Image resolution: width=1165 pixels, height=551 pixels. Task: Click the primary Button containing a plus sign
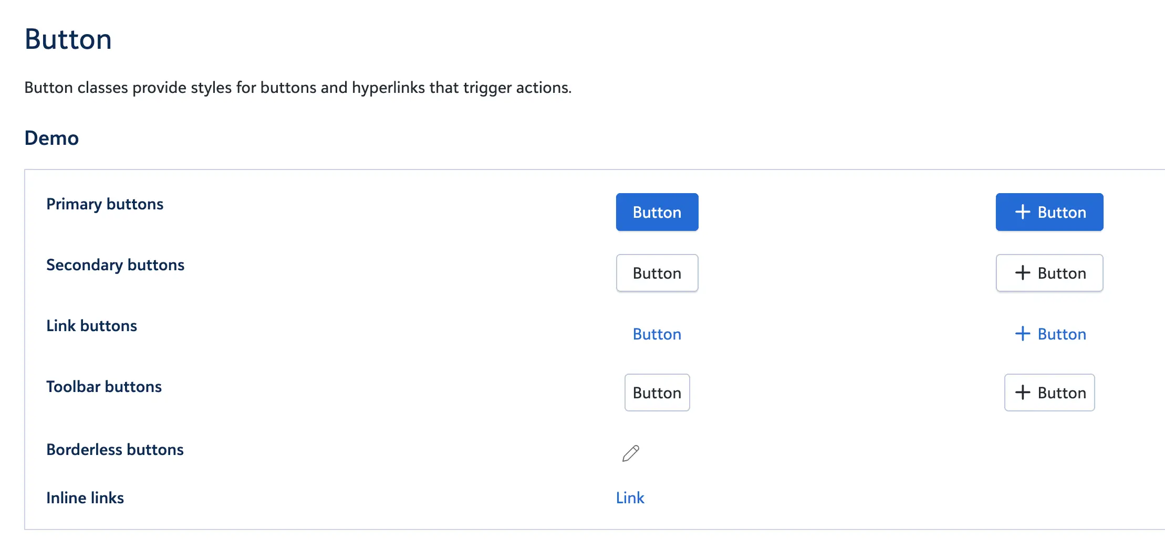tap(1049, 212)
